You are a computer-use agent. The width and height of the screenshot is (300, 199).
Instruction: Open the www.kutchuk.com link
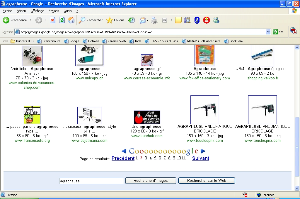click(x=147, y=136)
